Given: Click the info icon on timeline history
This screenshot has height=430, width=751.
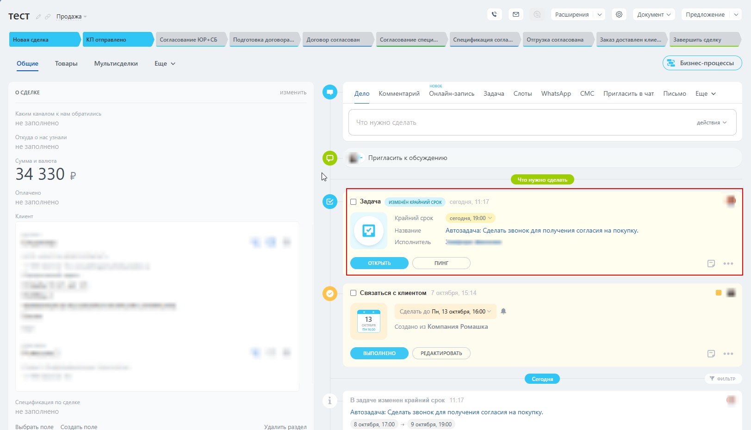Looking at the screenshot, I should 330,400.
